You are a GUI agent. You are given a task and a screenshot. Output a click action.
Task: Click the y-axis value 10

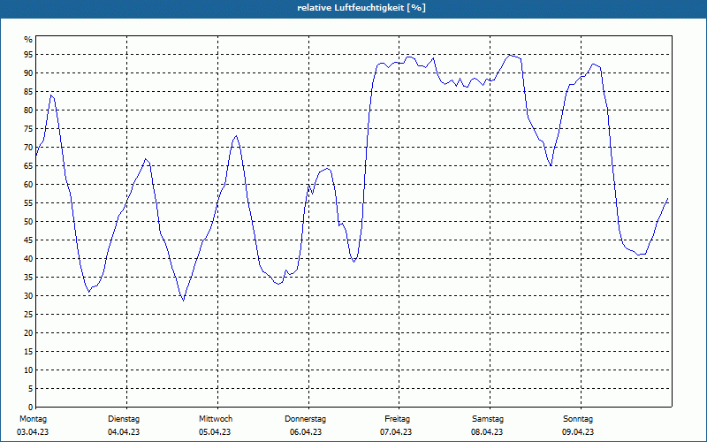28,370
